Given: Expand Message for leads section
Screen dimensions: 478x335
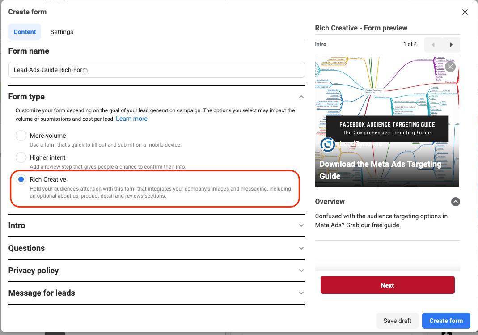Looking at the screenshot, I should point(301,293).
